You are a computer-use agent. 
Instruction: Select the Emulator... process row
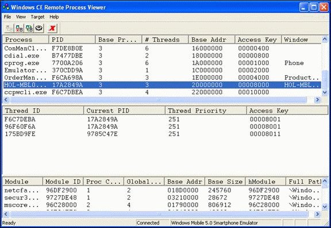point(162,70)
